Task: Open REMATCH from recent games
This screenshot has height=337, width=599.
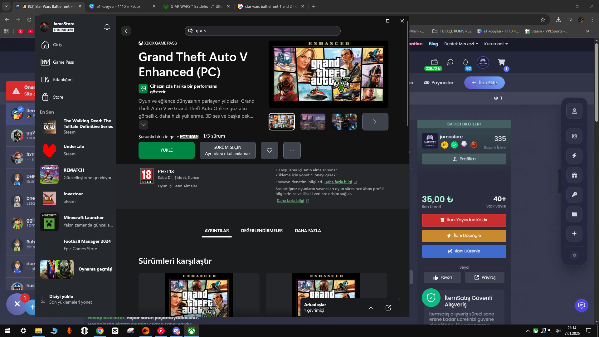Action: coord(76,174)
